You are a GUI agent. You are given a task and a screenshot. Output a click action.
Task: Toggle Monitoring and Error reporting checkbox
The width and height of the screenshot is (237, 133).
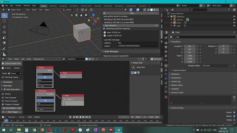click(104, 29)
